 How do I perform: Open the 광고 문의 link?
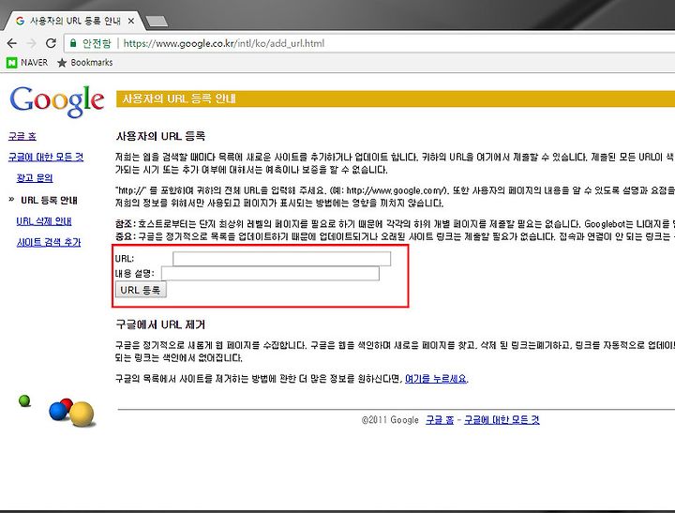(35, 178)
